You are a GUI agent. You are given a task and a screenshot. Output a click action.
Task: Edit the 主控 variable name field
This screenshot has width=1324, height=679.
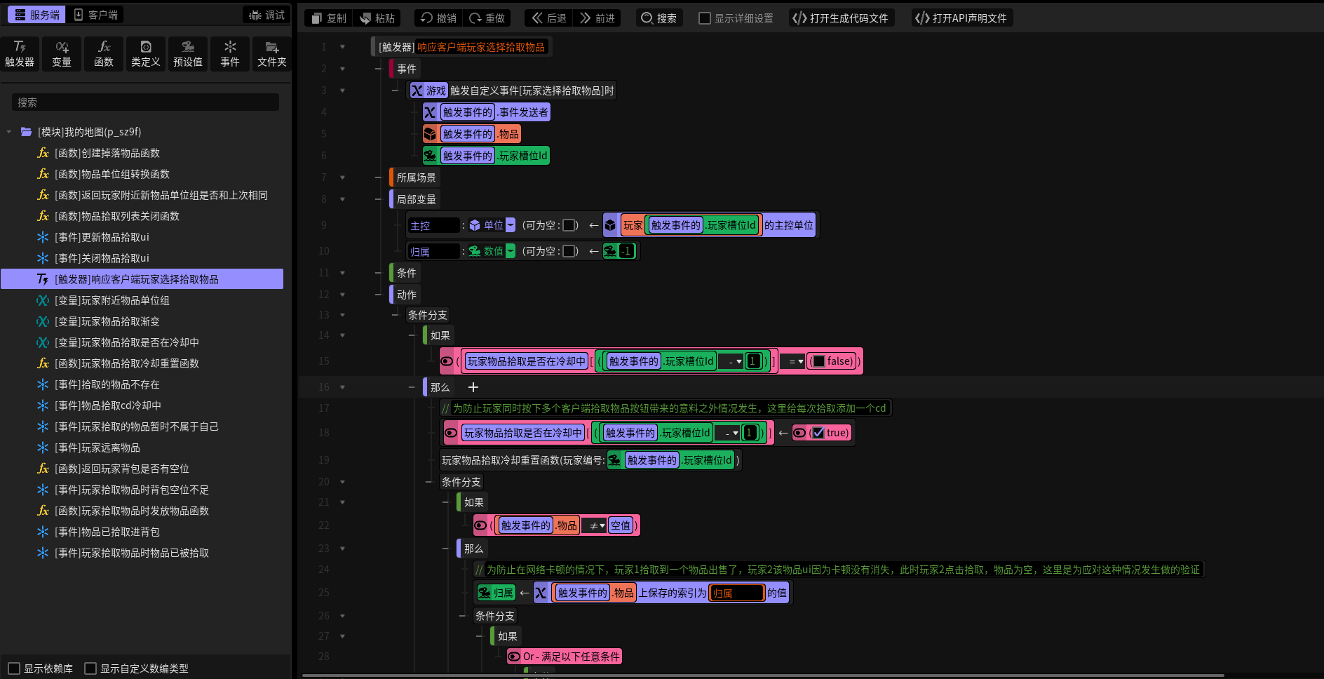click(x=434, y=225)
